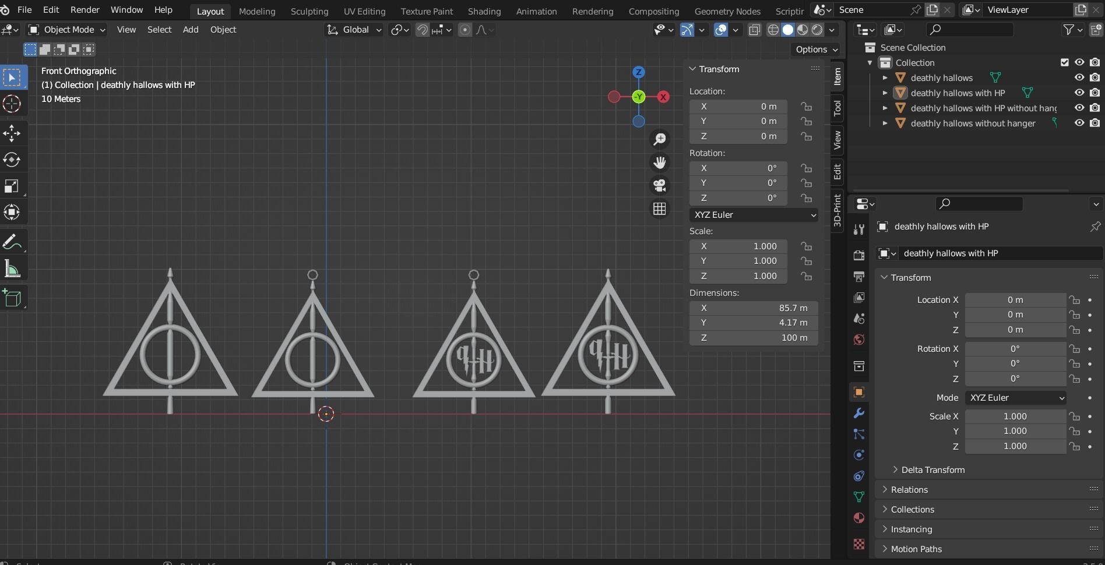The image size is (1105, 565).
Task: Expand 'deathly hallows' tree row
Action: click(x=885, y=77)
